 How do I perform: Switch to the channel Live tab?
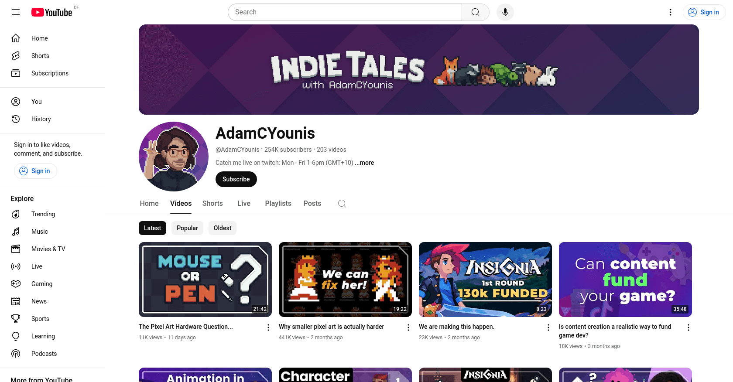(244, 204)
